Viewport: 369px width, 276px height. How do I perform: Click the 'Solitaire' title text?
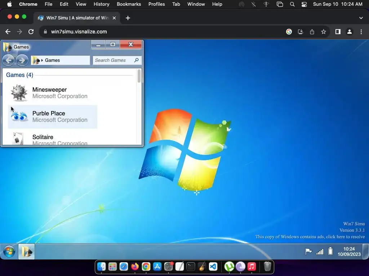tap(43, 137)
